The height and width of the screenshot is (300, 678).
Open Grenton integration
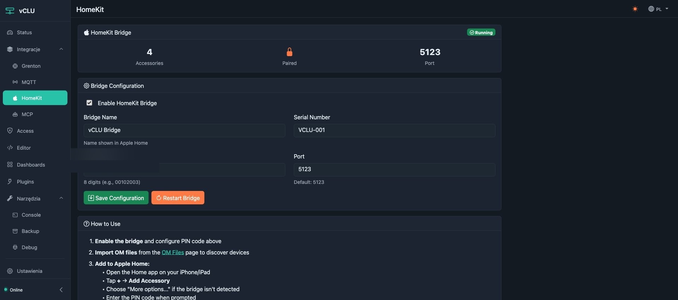tap(31, 66)
